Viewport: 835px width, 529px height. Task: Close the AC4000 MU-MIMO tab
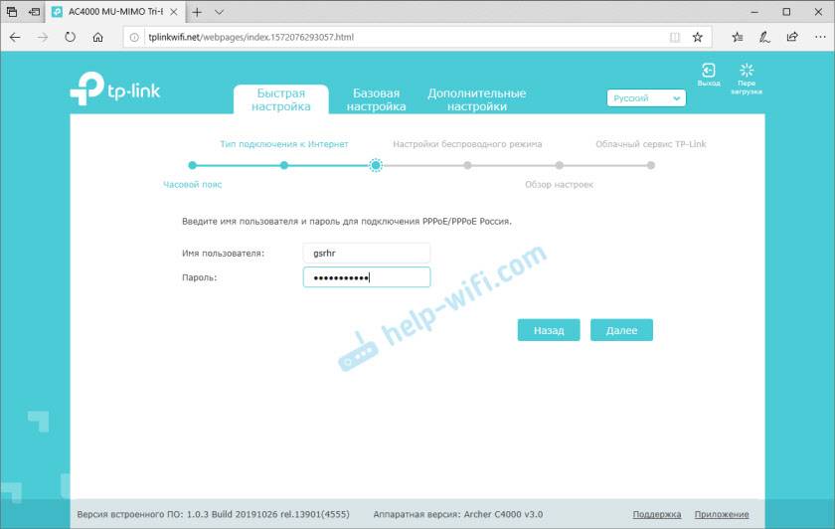click(174, 12)
